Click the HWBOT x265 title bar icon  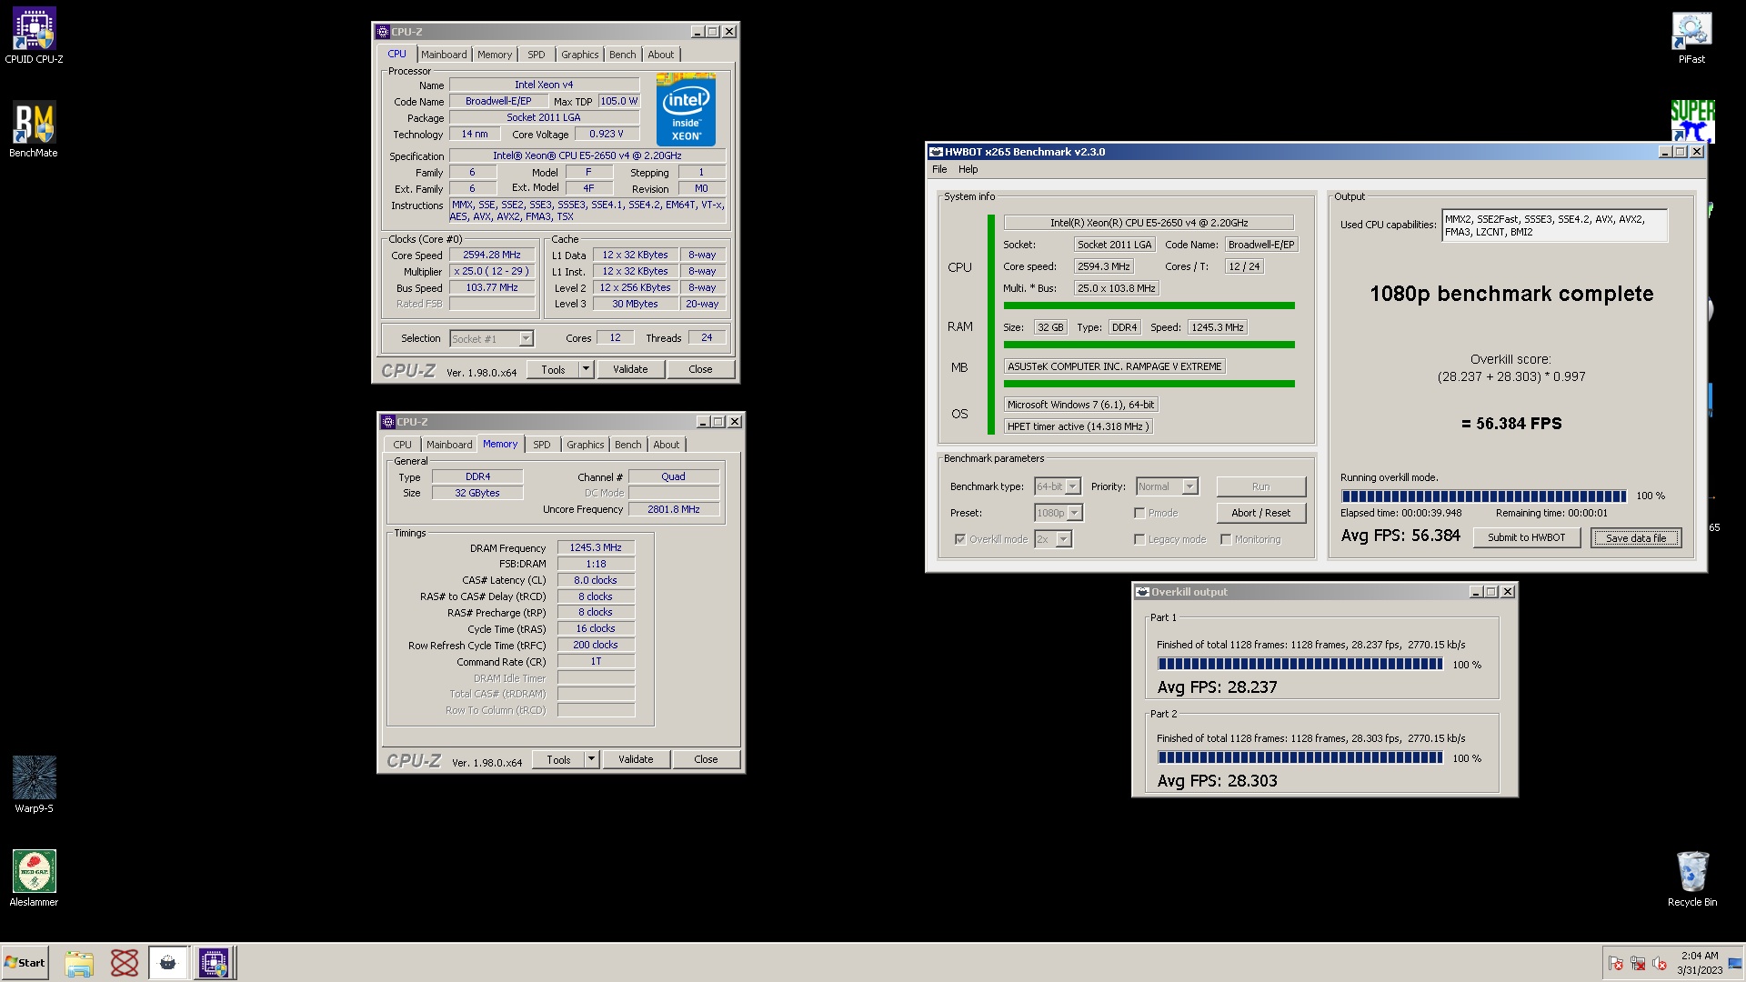(x=936, y=152)
